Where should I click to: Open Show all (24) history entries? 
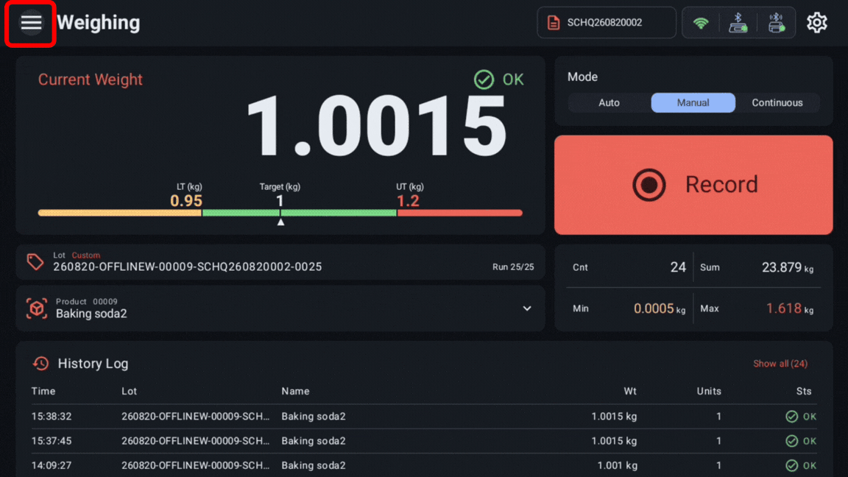780,364
